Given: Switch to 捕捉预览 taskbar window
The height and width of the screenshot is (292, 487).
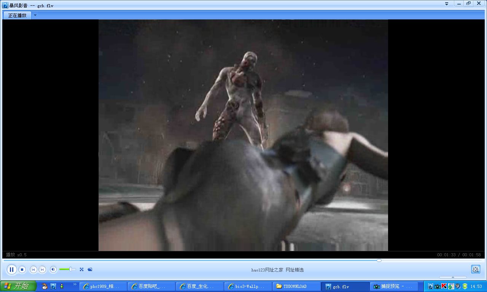Looking at the screenshot, I should (393, 286).
